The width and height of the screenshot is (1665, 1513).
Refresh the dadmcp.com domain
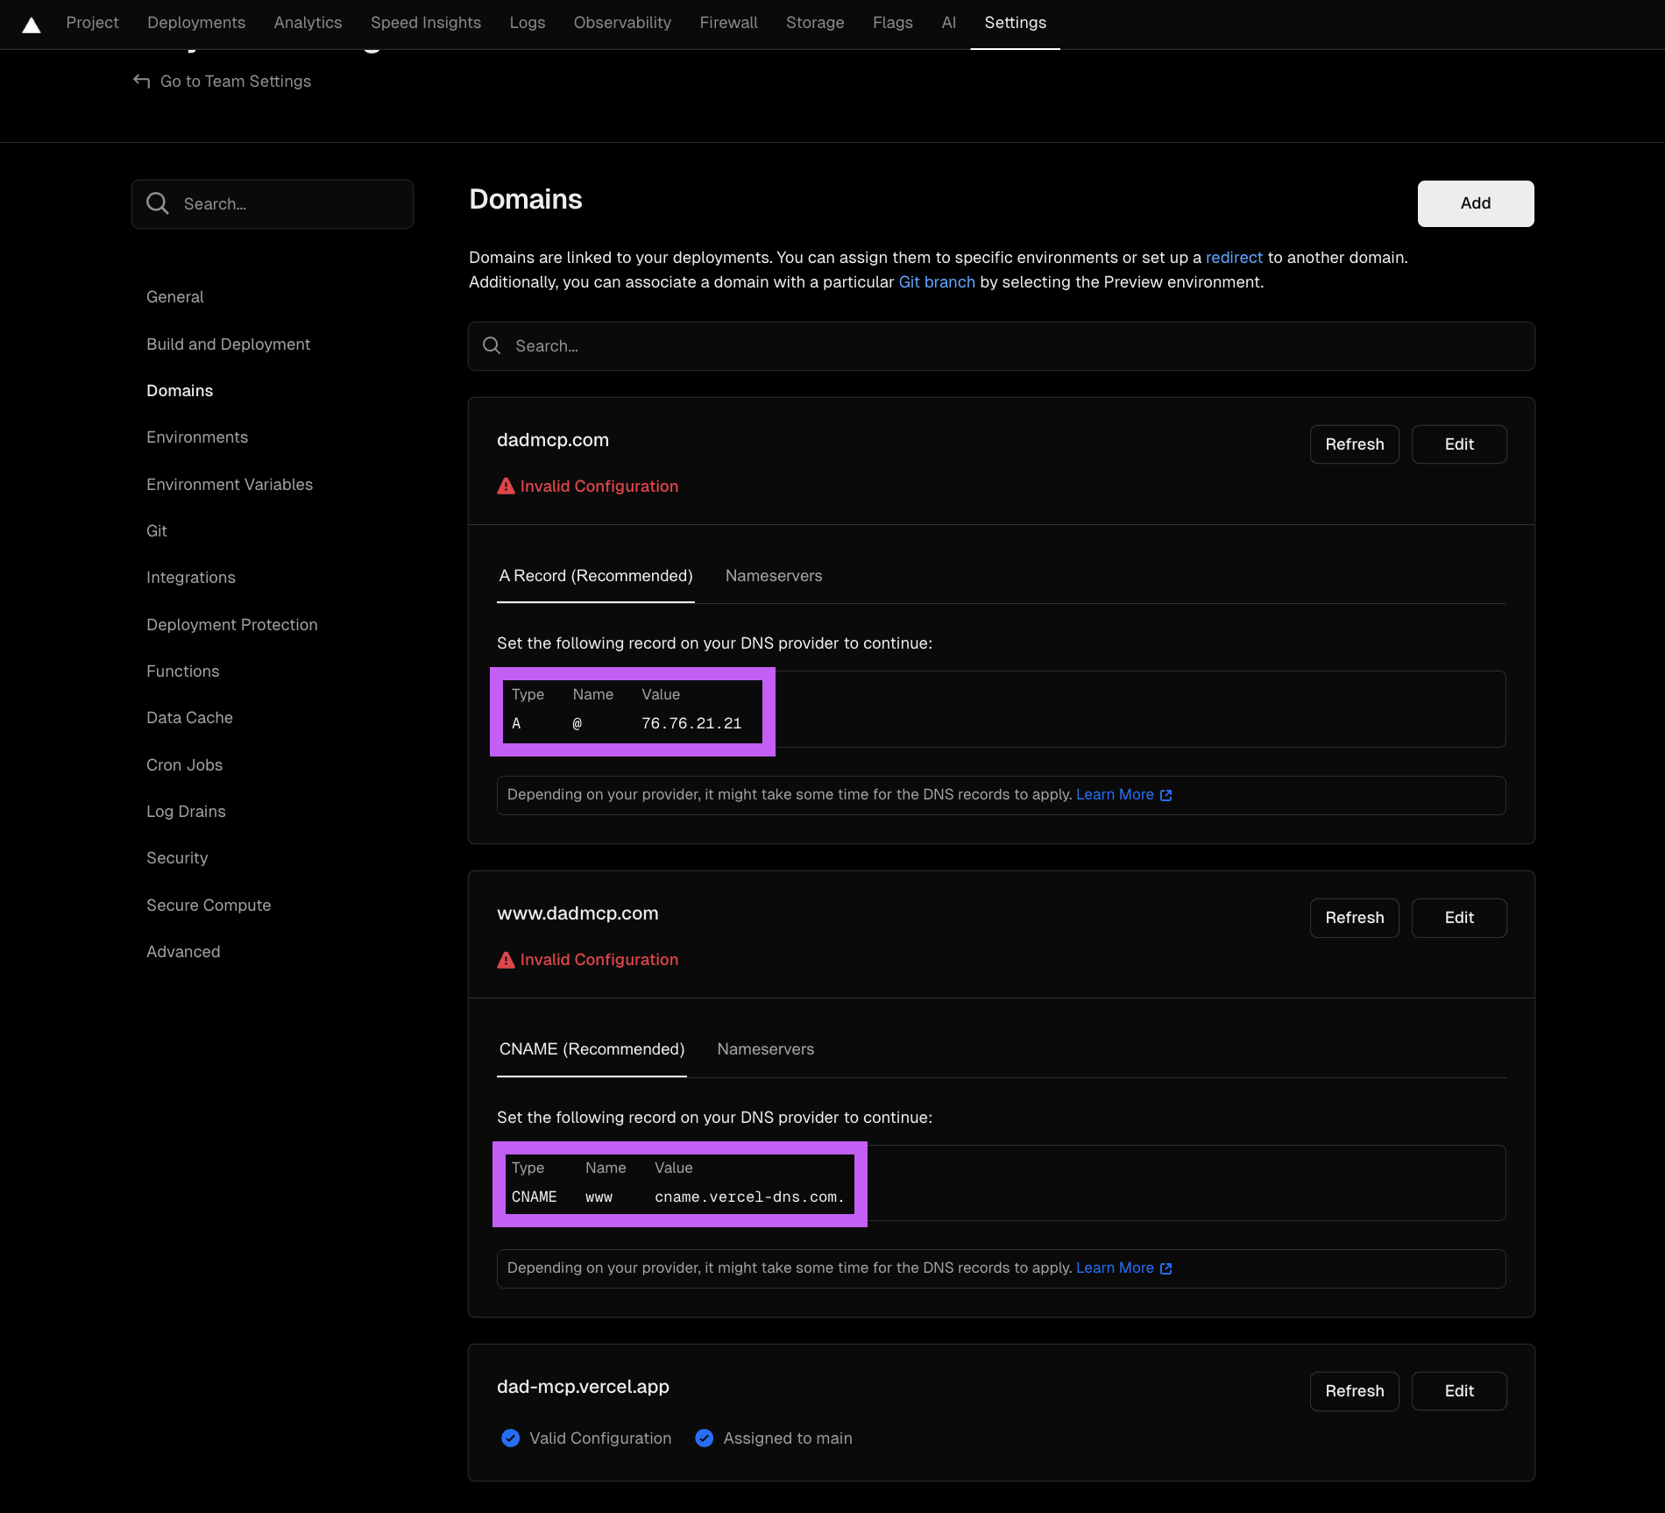pyautogui.click(x=1355, y=444)
